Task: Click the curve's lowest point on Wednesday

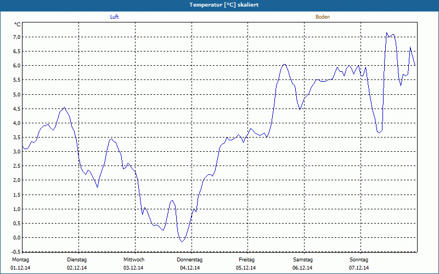Action: (182, 242)
